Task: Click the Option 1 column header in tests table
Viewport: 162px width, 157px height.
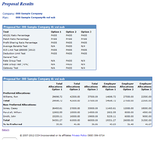Action: (56, 32)
